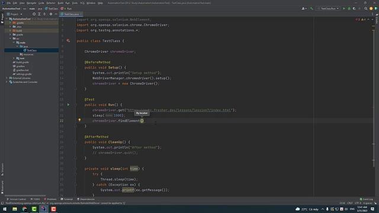This screenshot has height=213, width=379.
Task: Open the View menu
Action: [x=22, y=3]
